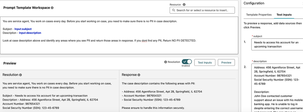Click the Input:subject merge field
Image resolution: width=303 pixels, height=112 pixels.
coord(23,29)
